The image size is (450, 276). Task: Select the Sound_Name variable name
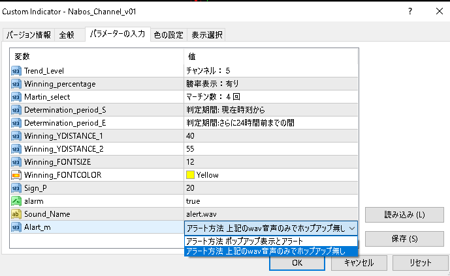[47, 214]
